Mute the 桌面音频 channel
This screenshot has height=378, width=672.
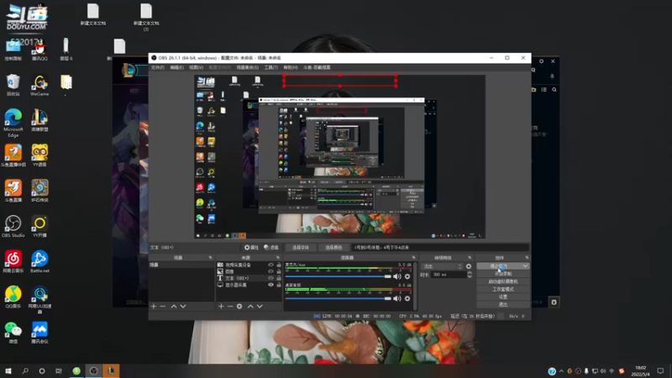tap(397, 298)
